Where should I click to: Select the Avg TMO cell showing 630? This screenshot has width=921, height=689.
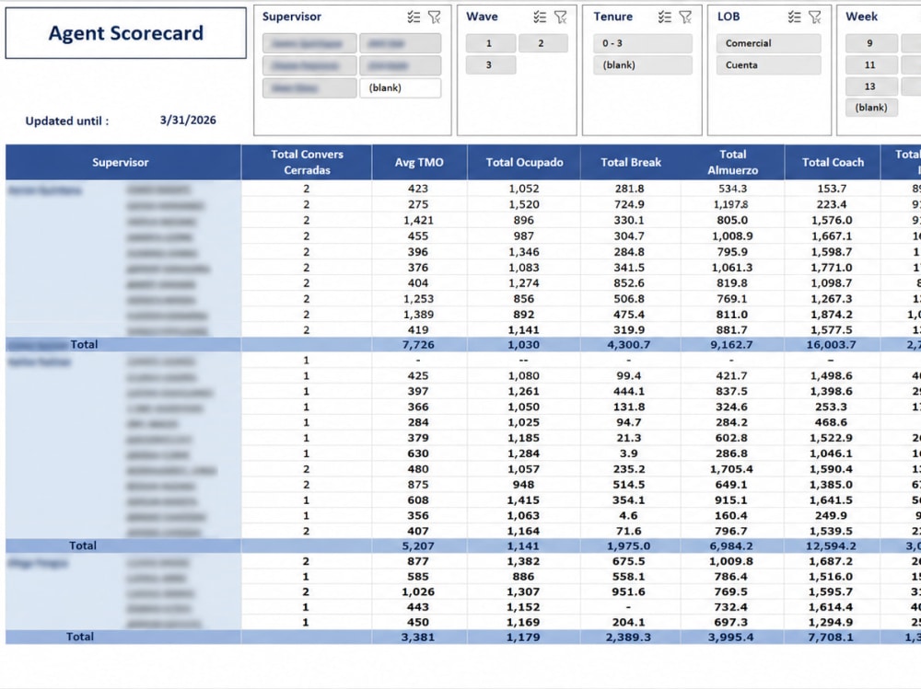click(418, 454)
